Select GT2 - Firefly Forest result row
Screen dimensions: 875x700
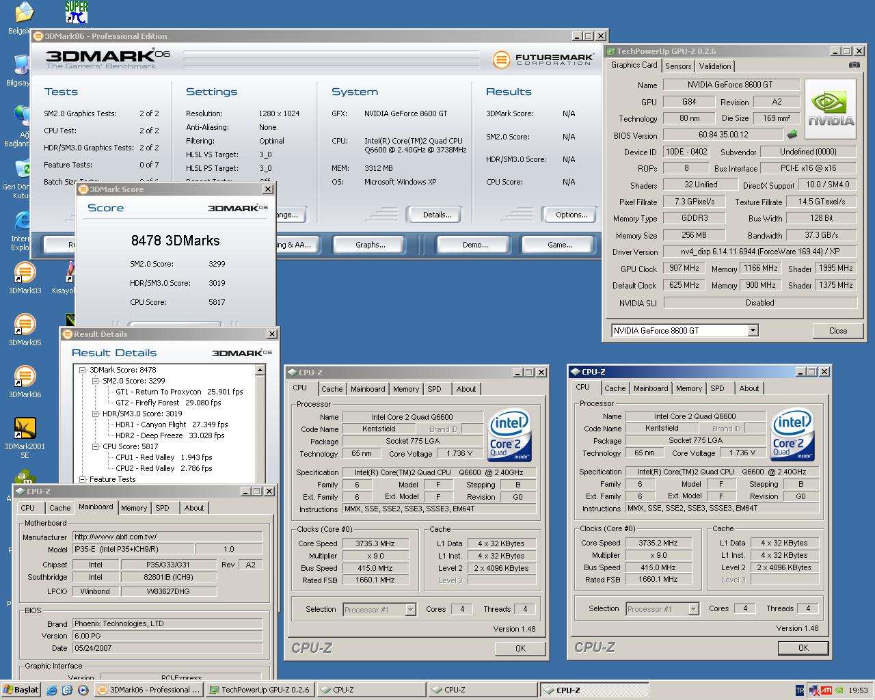point(170,403)
